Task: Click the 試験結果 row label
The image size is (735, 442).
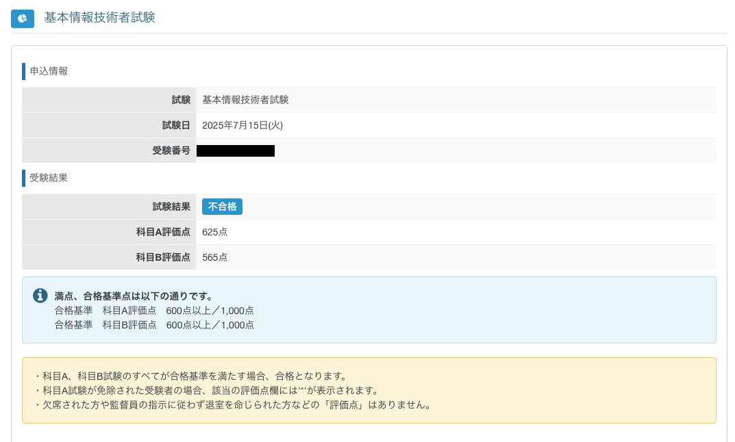Action: (x=171, y=207)
